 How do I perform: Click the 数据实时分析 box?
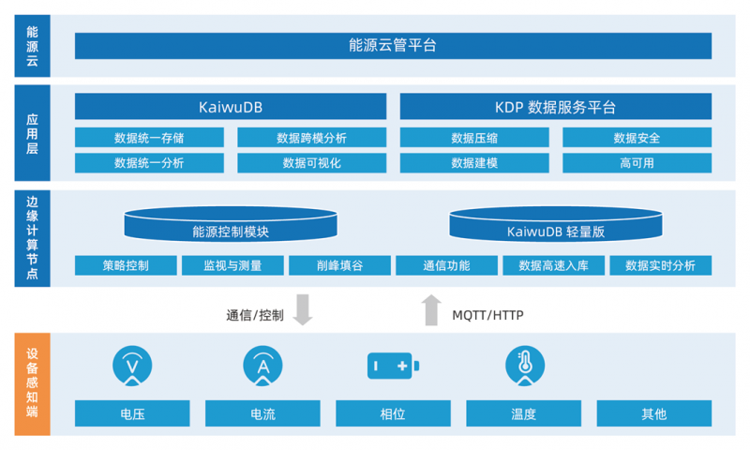[x=661, y=265]
